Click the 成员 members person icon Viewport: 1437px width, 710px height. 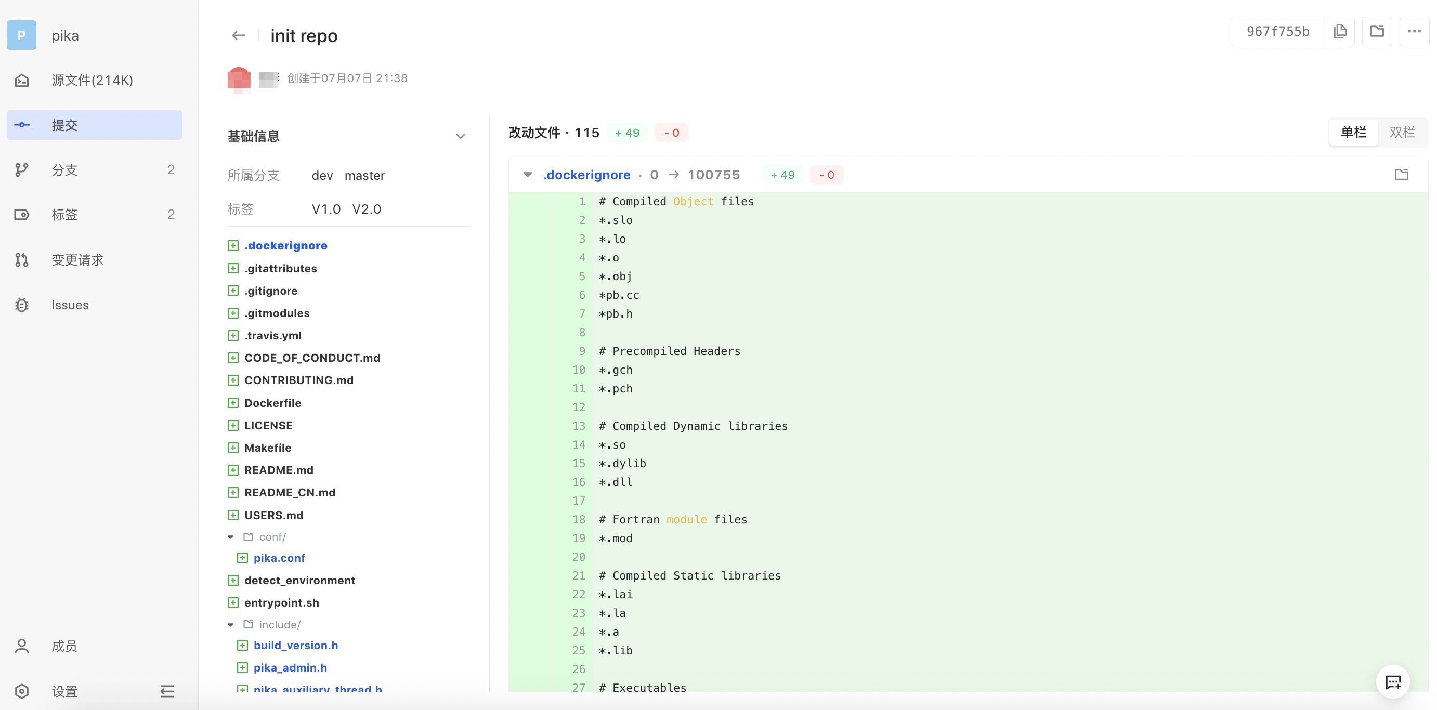coord(22,646)
